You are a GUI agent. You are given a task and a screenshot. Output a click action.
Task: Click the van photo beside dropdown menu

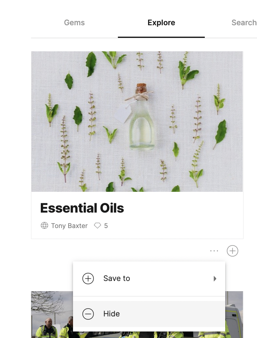[234, 314]
